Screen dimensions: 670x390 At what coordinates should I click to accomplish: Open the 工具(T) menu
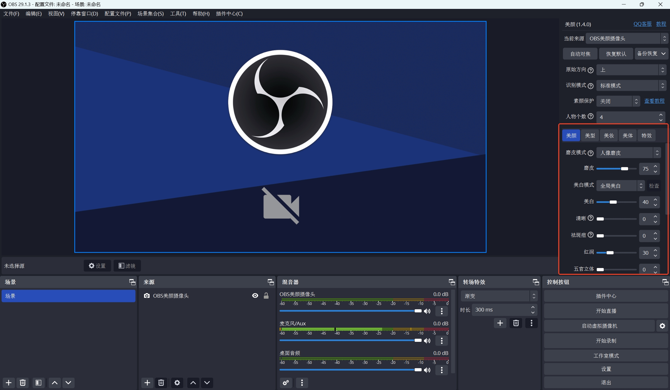coord(178,14)
